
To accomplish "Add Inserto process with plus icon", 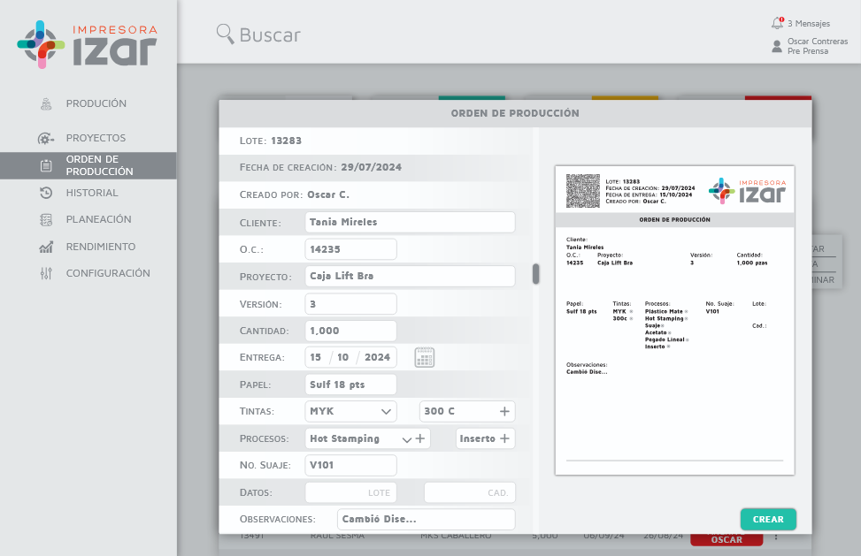I will click(x=505, y=438).
